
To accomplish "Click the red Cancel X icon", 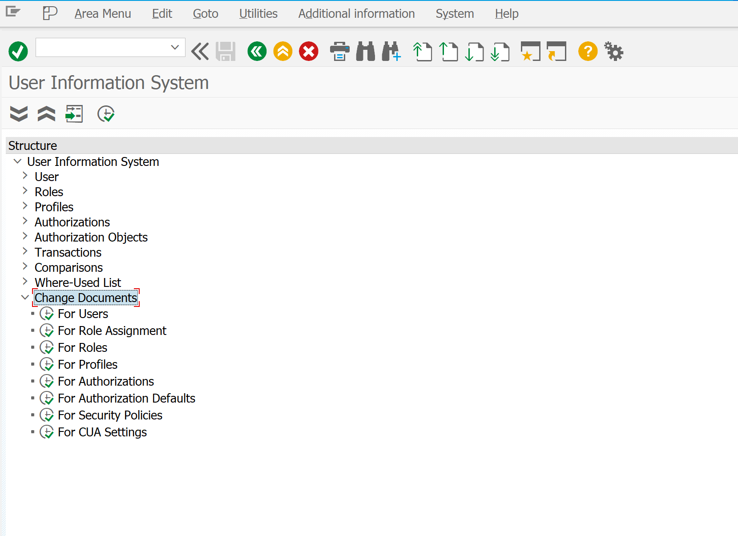I will [x=309, y=52].
